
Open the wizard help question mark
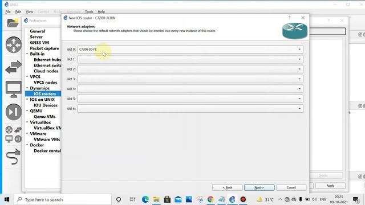click(289, 18)
